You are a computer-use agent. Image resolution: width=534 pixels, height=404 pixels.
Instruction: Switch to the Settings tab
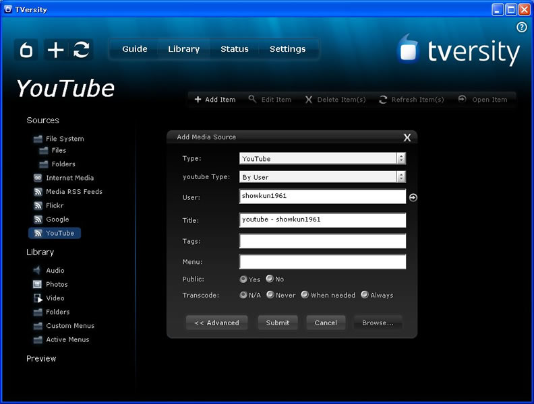point(288,49)
